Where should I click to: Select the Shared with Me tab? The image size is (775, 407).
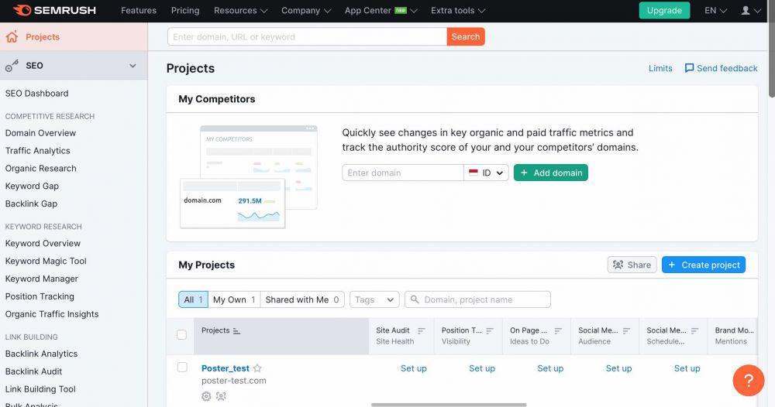coord(302,299)
